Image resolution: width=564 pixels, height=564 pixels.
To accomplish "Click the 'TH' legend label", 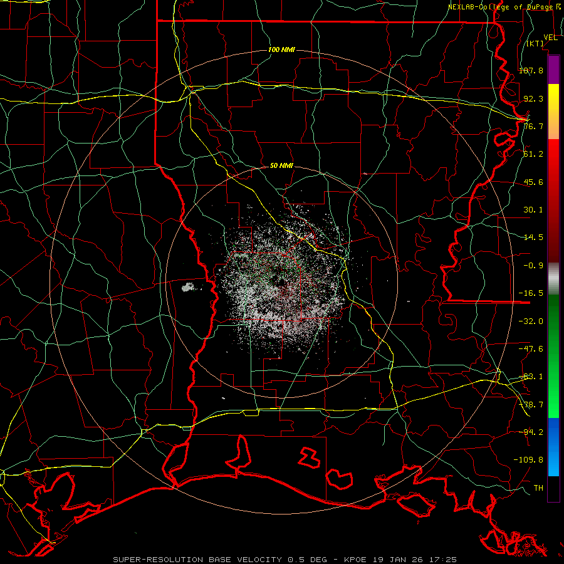I will 538,488.
